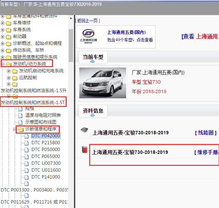This screenshot has width=219, height=208.
Task: Expand the 发动机启动和充电系统 node
Action: (x=9, y=71)
